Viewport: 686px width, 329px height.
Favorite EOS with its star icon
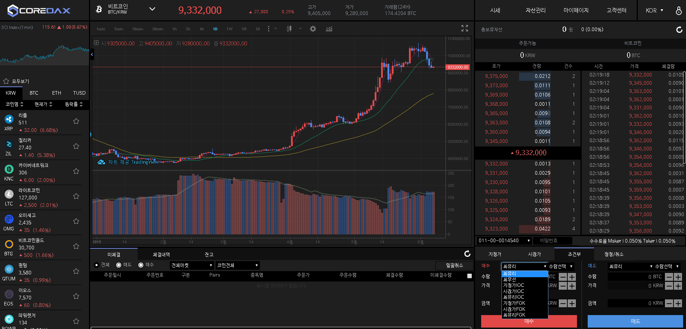76,296
